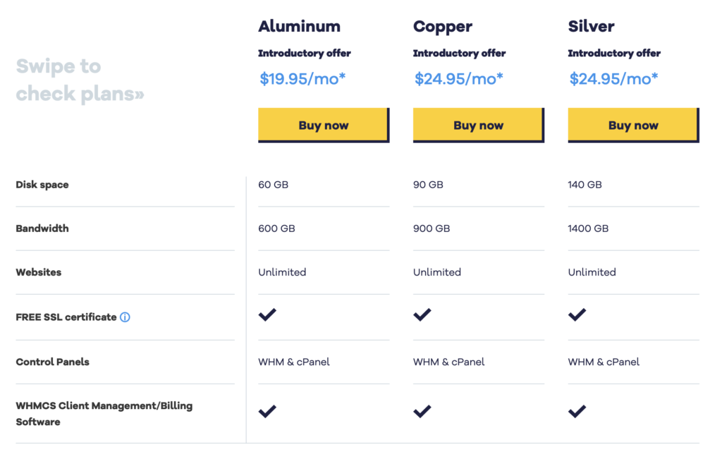
Task: Click the Copper WHMCS software checkmark
Action: point(422,411)
